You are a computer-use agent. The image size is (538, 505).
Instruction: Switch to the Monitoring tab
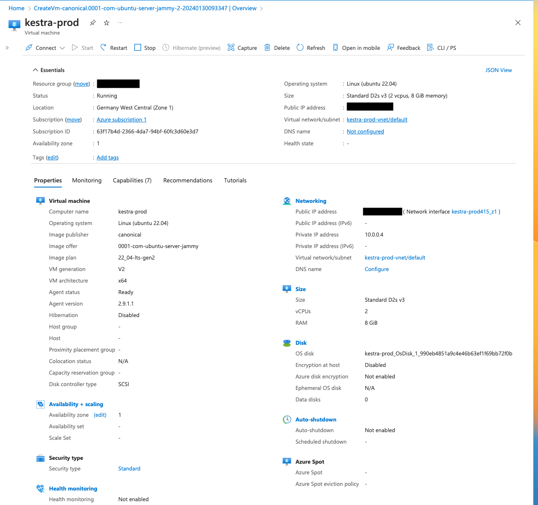(87, 180)
